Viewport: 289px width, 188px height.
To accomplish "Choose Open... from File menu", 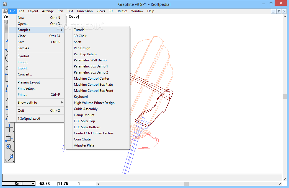I will [37, 24].
